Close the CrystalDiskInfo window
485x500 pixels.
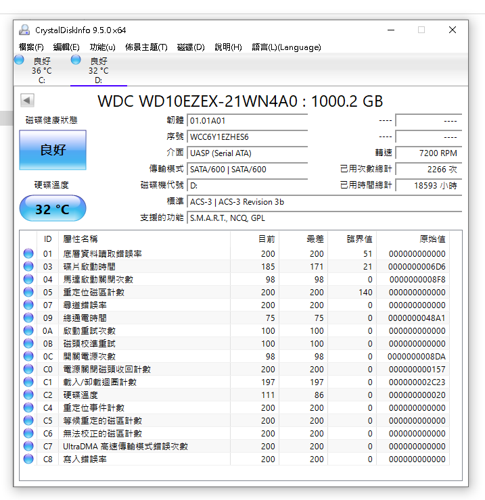pyautogui.click(x=452, y=30)
